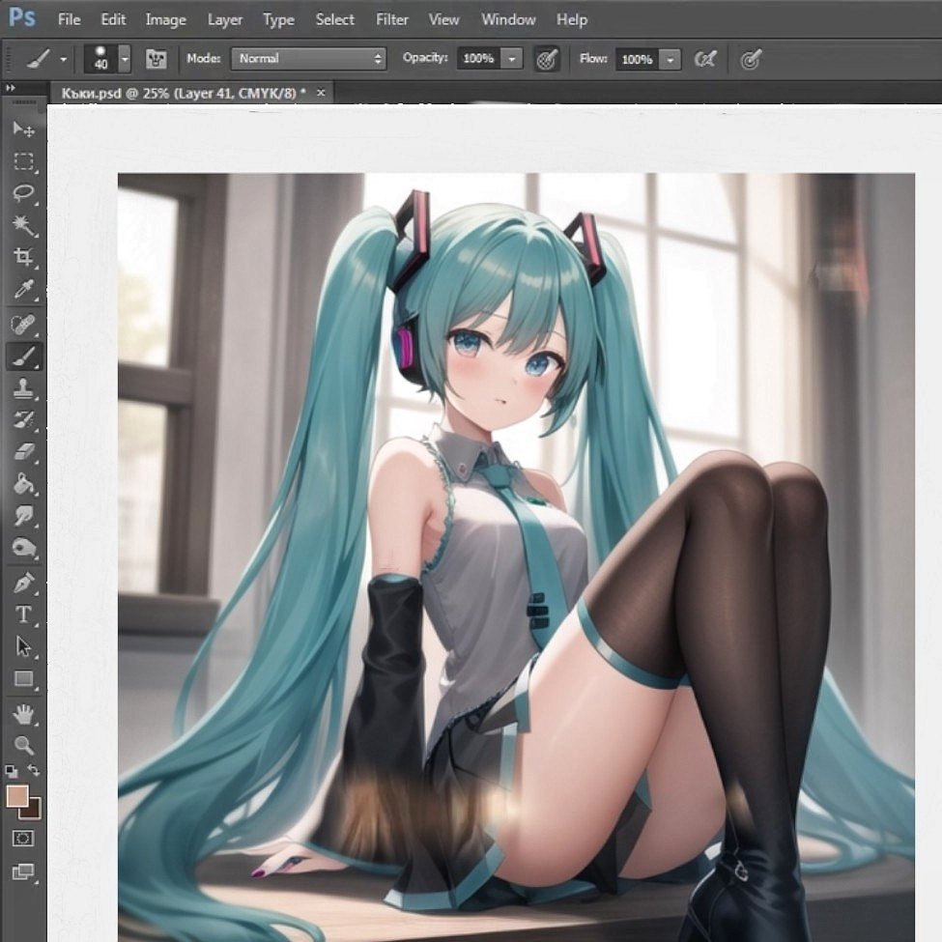
Task: Click the Flow value field
Action: coord(637,59)
